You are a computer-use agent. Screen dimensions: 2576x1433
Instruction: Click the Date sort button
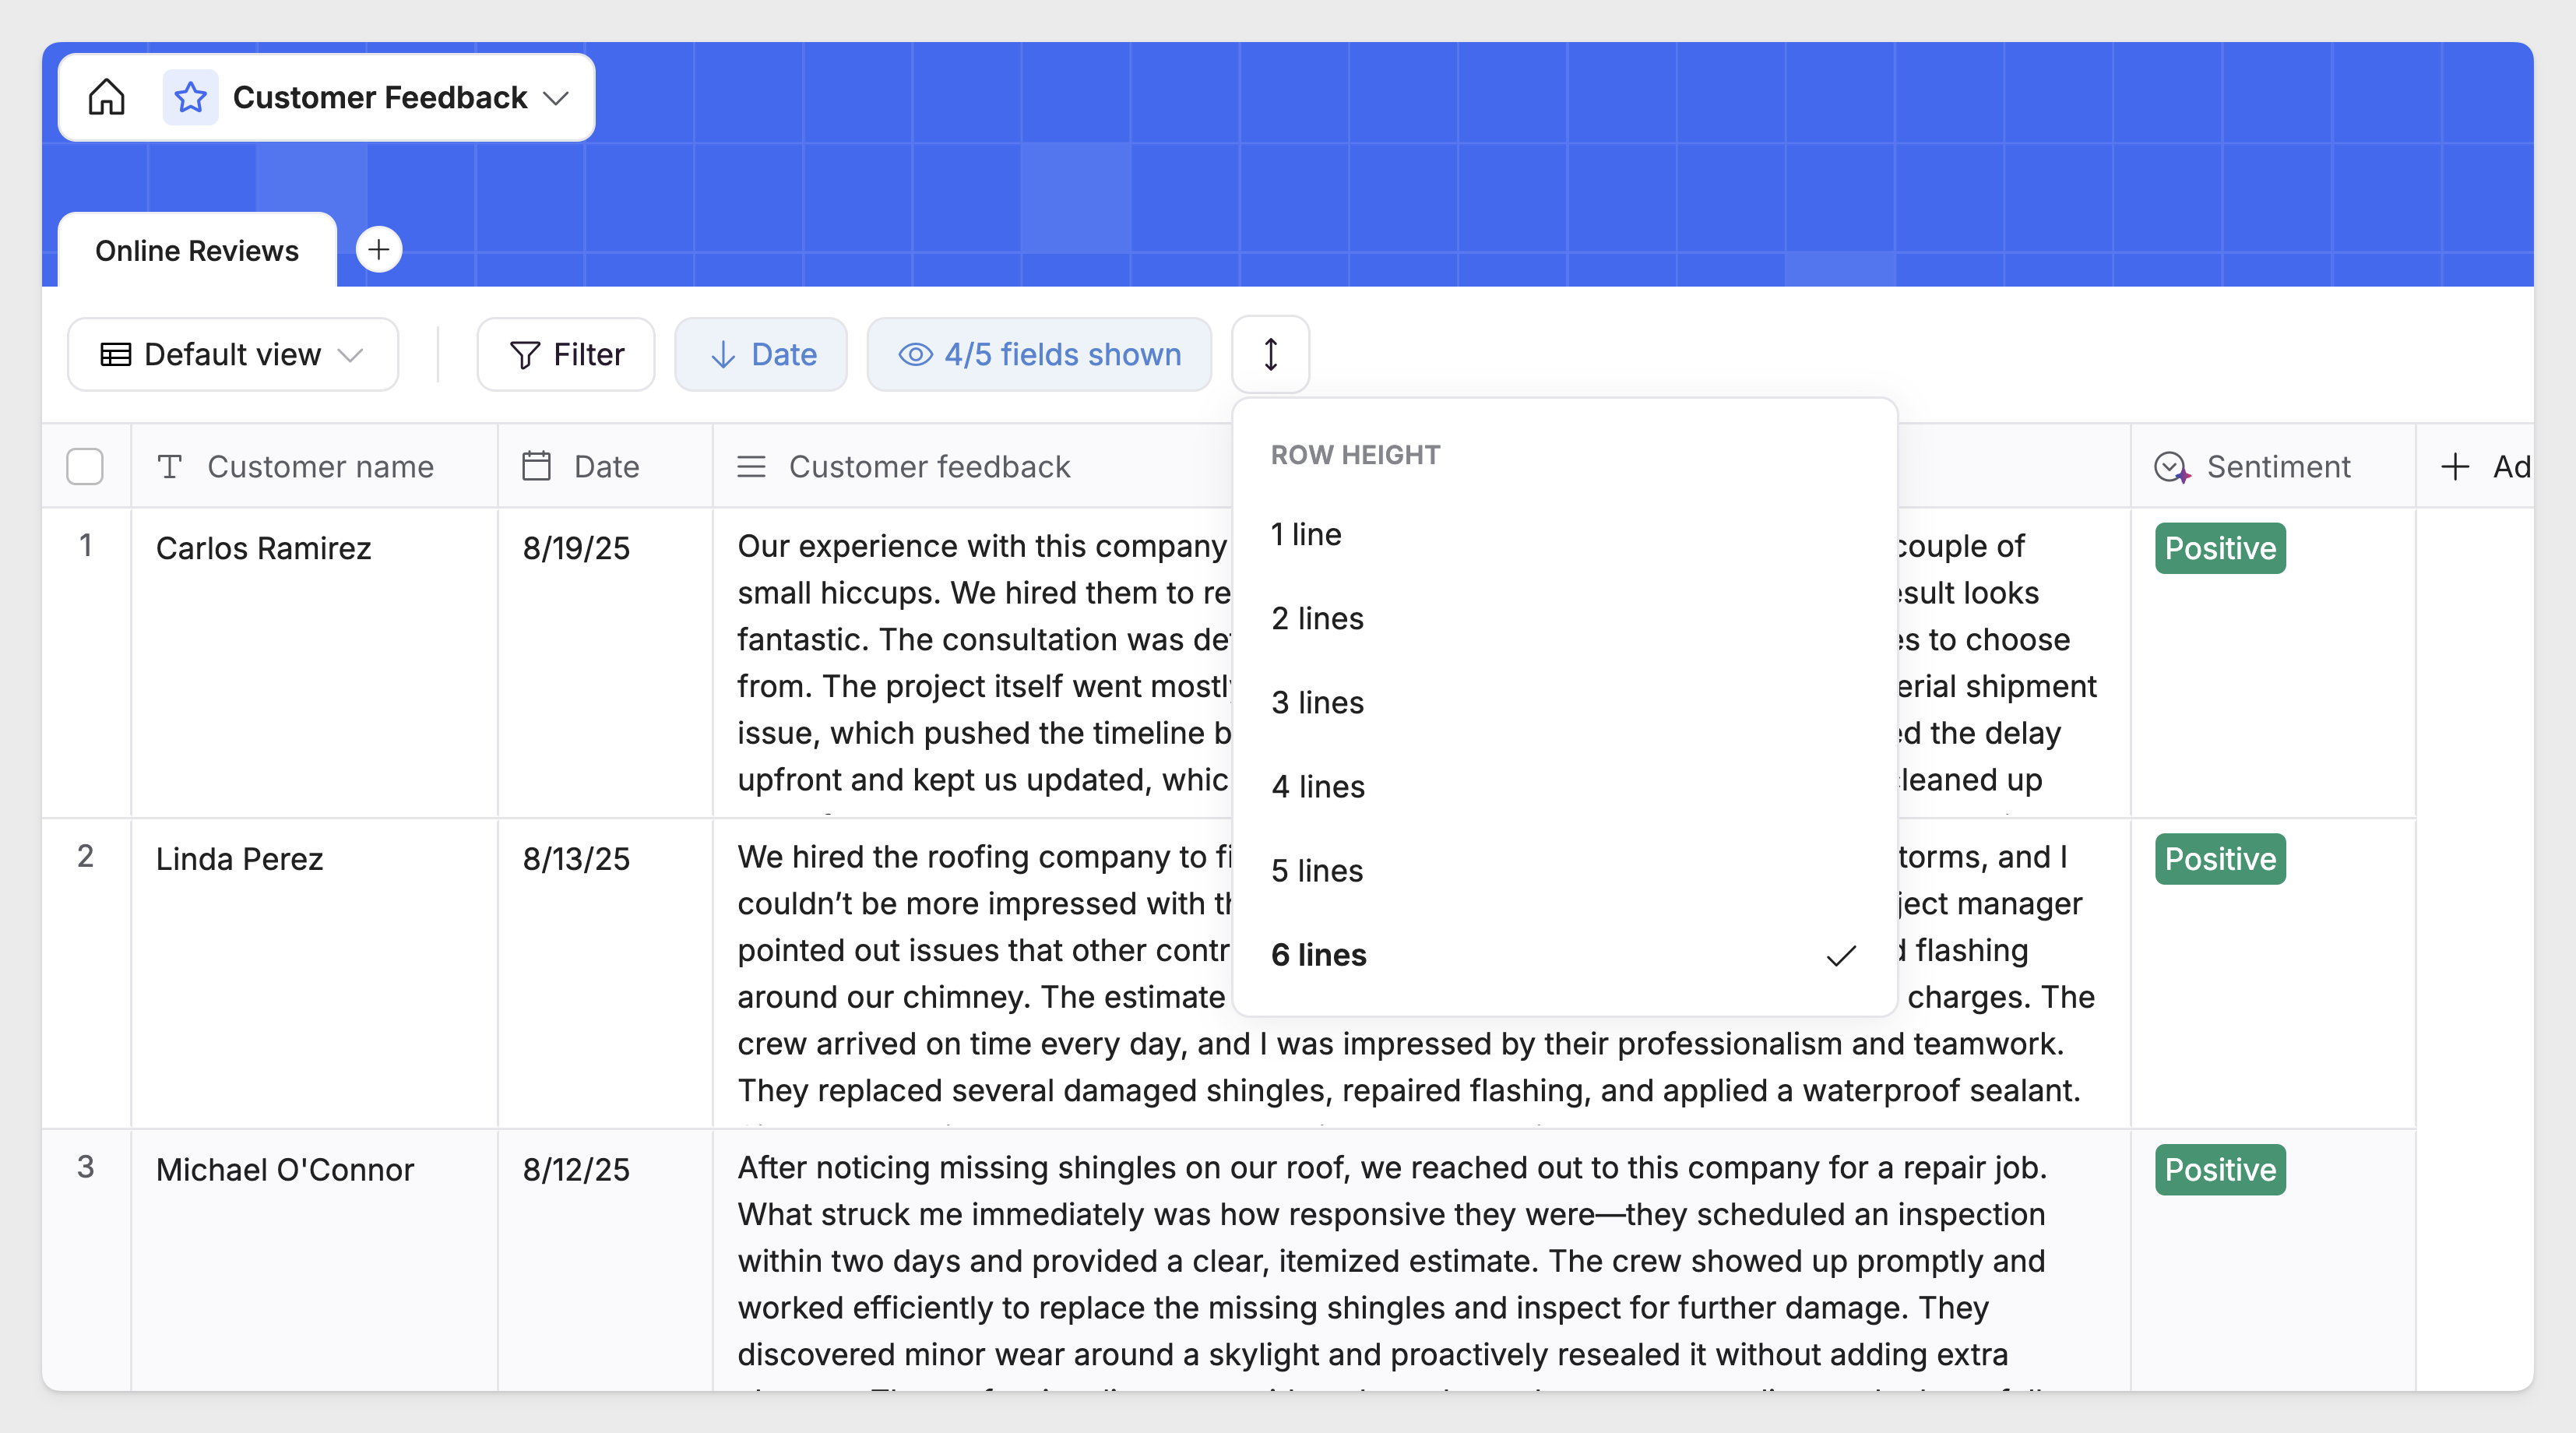pyautogui.click(x=761, y=354)
